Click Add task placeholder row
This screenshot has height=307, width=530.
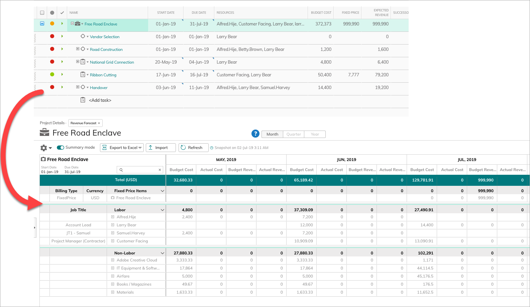[100, 100]
